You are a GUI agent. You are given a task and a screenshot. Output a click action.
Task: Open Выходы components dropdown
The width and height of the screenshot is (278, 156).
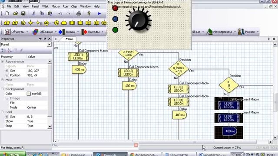(x=92, y=32)
